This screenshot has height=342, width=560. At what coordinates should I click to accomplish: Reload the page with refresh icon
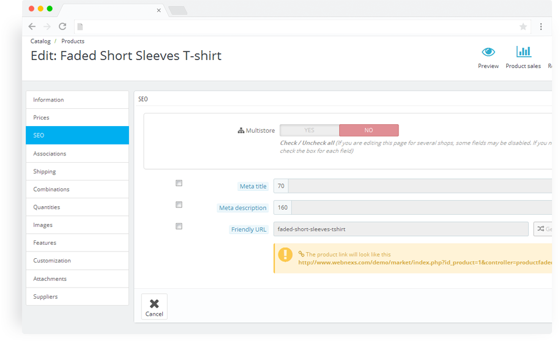pyautogui.click(x=62, y=26)
